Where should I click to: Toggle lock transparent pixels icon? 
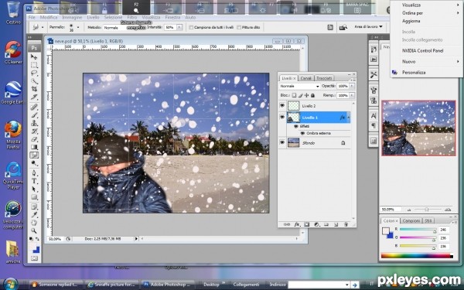click(x=294, y=95)
